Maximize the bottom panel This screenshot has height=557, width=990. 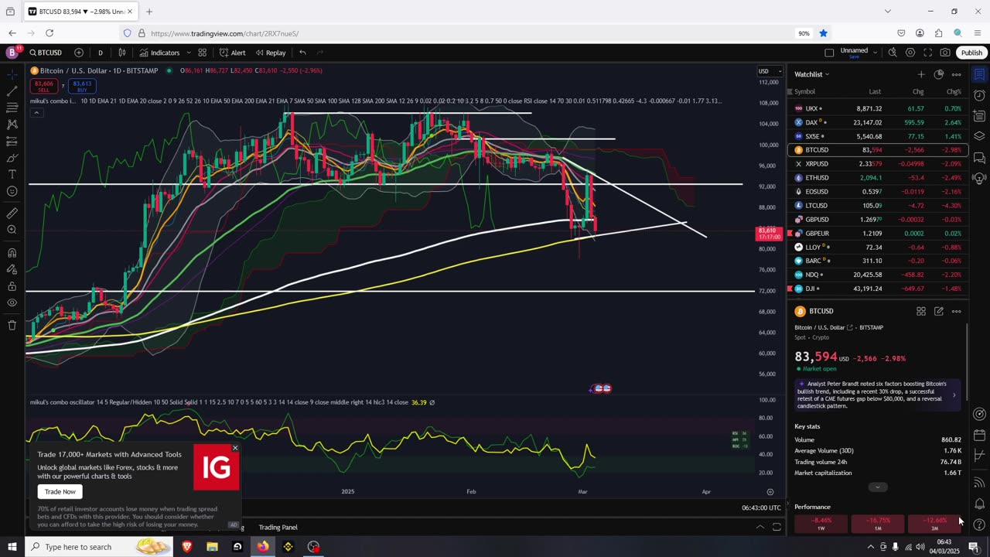[777, 527]
